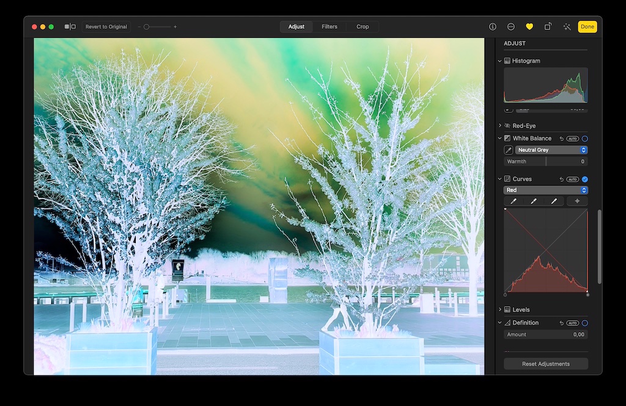Viewport: 626px width, 406px height.
Task: Click the Reset Adjustments button
Action: pos(545,364)
